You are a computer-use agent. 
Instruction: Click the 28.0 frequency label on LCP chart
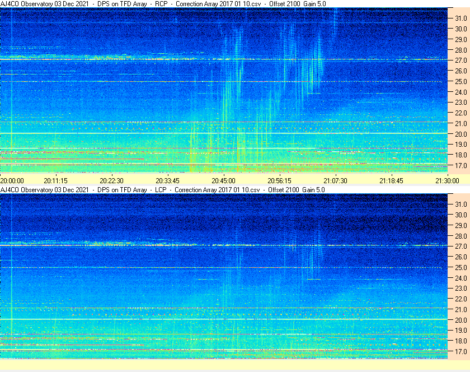tap(461, 236)
